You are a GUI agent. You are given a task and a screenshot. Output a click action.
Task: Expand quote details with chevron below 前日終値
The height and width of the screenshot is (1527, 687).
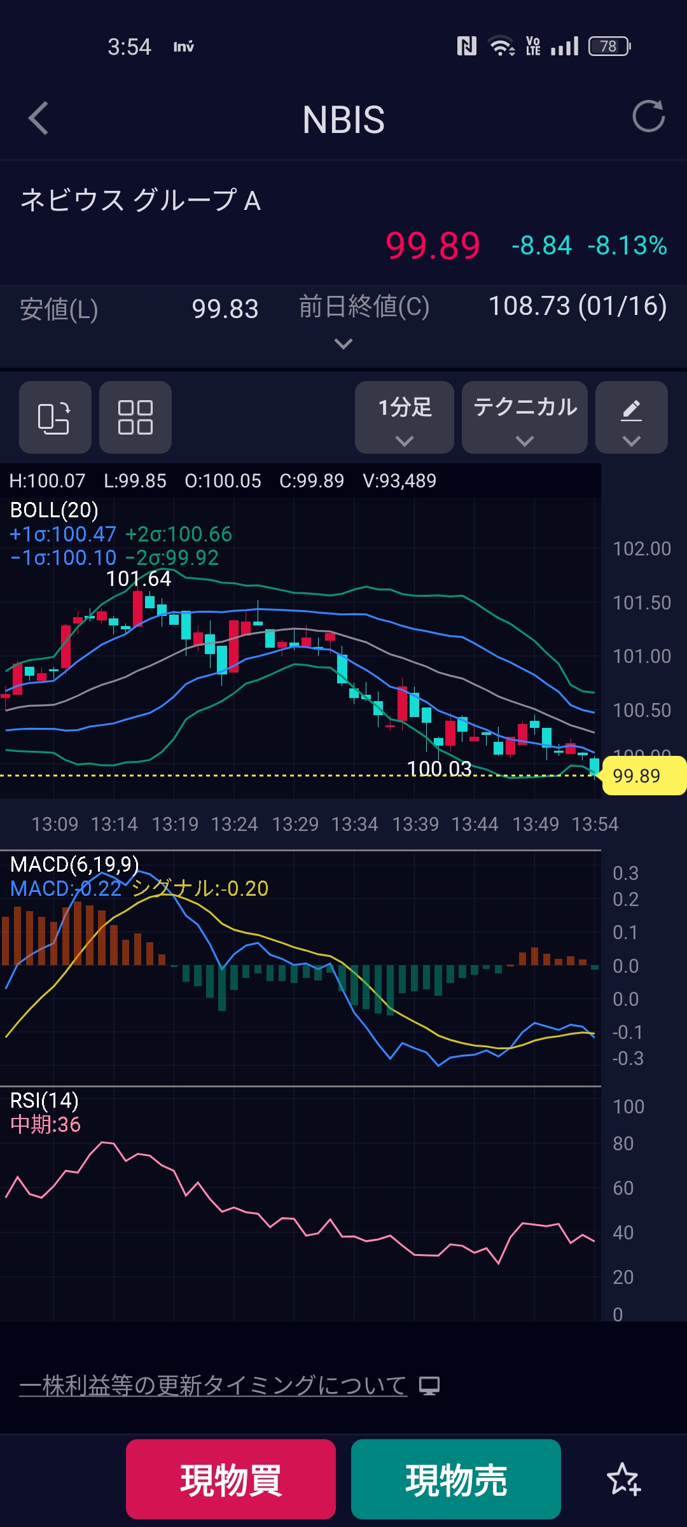(343, 344)
